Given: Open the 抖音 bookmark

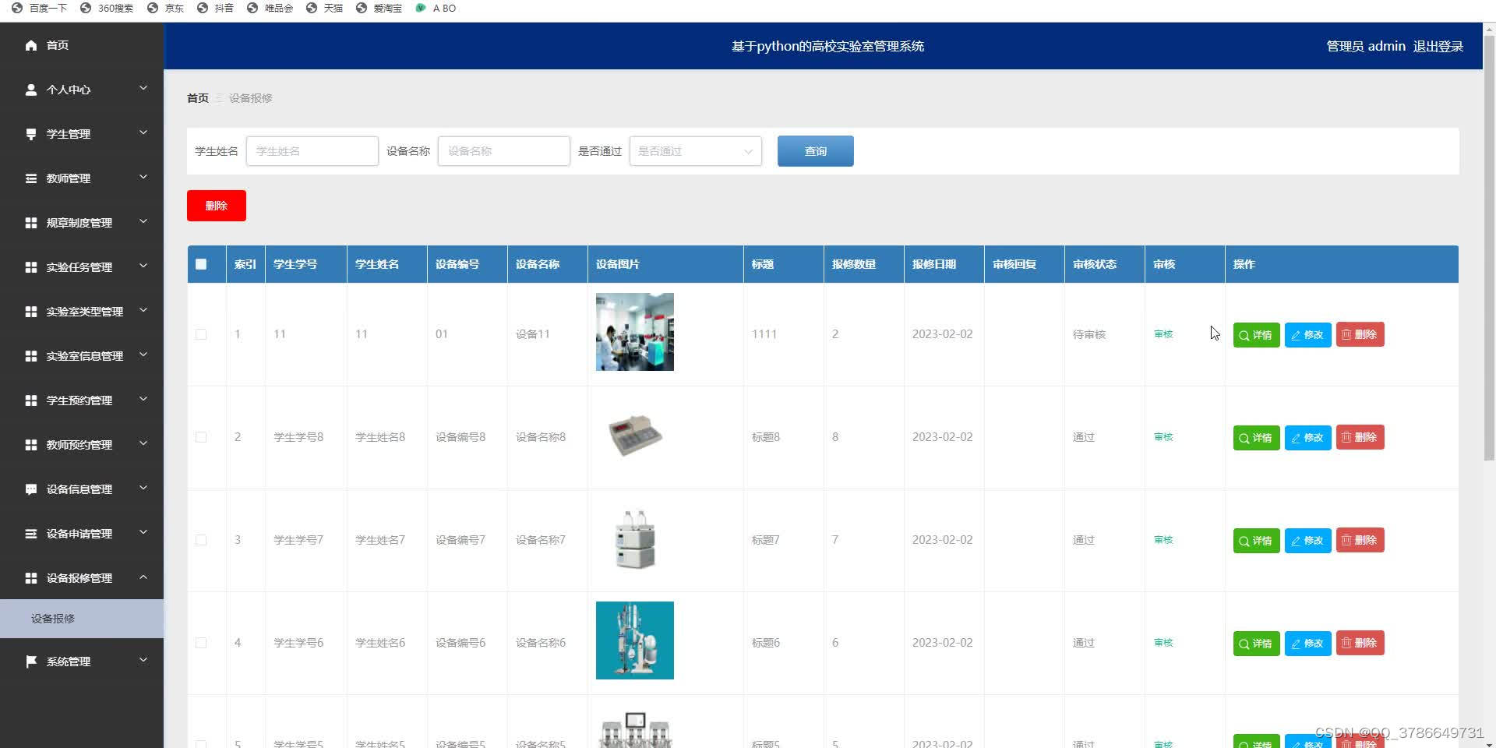Looking at the screenshot, I should (x=215, y=8).
